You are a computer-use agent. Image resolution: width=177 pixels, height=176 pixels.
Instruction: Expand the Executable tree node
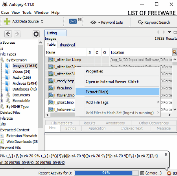tap(2, 101)
